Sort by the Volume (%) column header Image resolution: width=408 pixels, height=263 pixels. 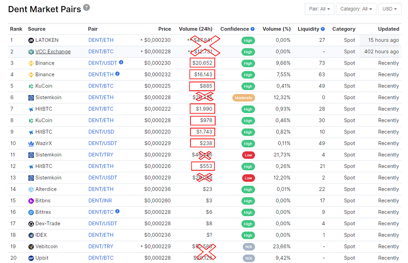(x=277, y=29)
